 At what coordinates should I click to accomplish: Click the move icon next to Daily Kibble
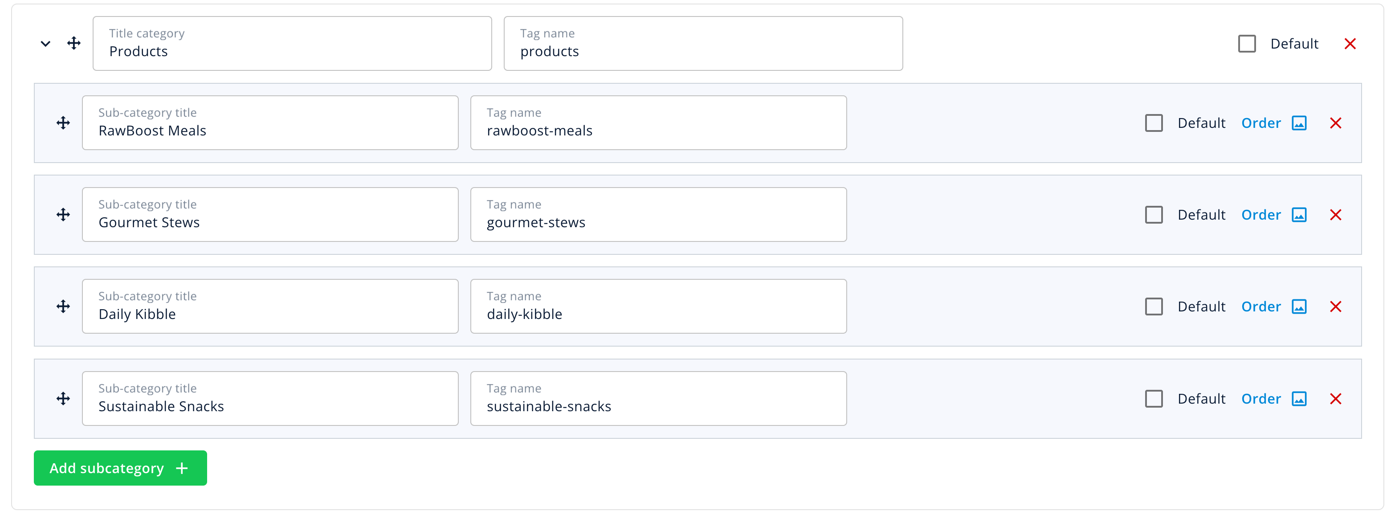pos(63,306)
